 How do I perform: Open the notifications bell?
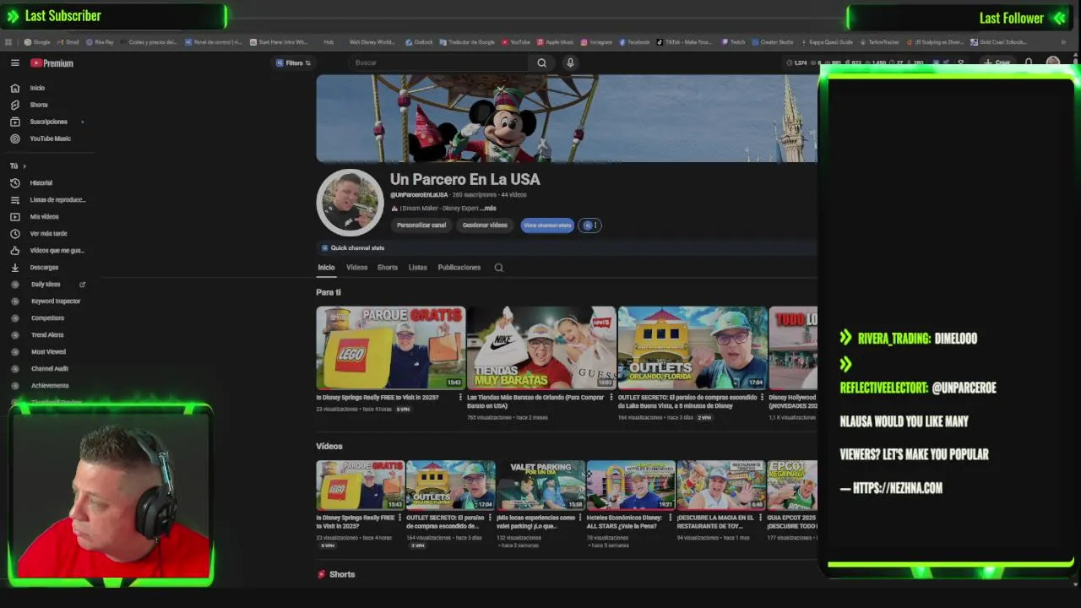pyautogui.click(x=1029, y=62)
